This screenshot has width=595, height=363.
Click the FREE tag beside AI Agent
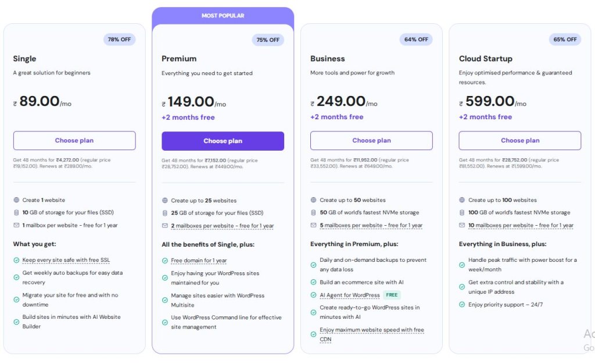coord(392,295)
